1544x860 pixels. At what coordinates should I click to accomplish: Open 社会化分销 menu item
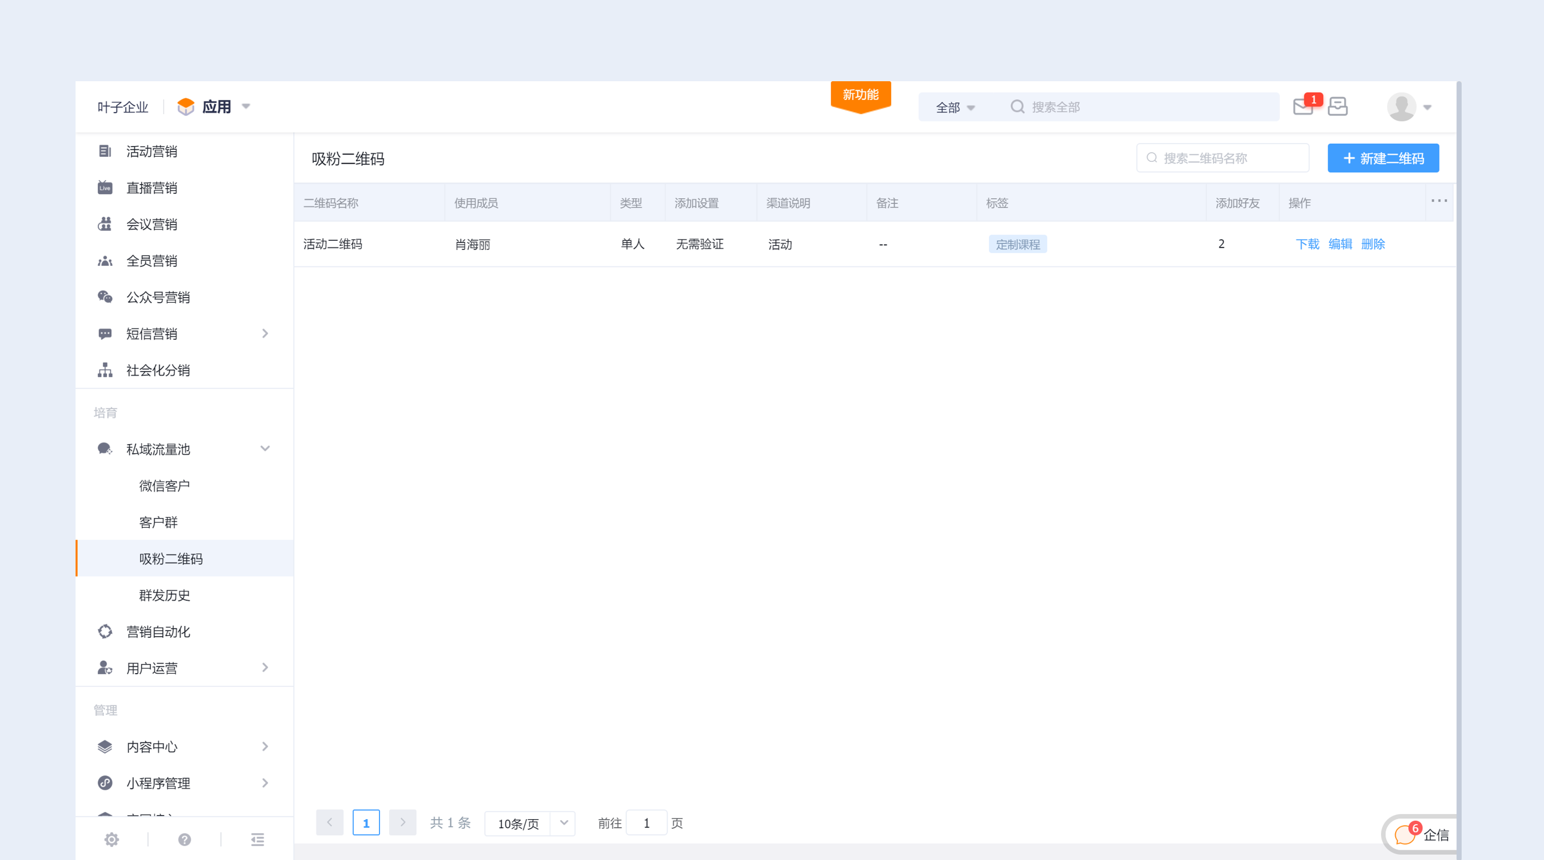(185, 370)
